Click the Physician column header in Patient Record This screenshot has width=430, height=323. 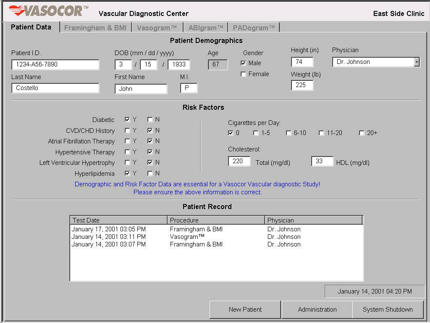pos(314,220)
